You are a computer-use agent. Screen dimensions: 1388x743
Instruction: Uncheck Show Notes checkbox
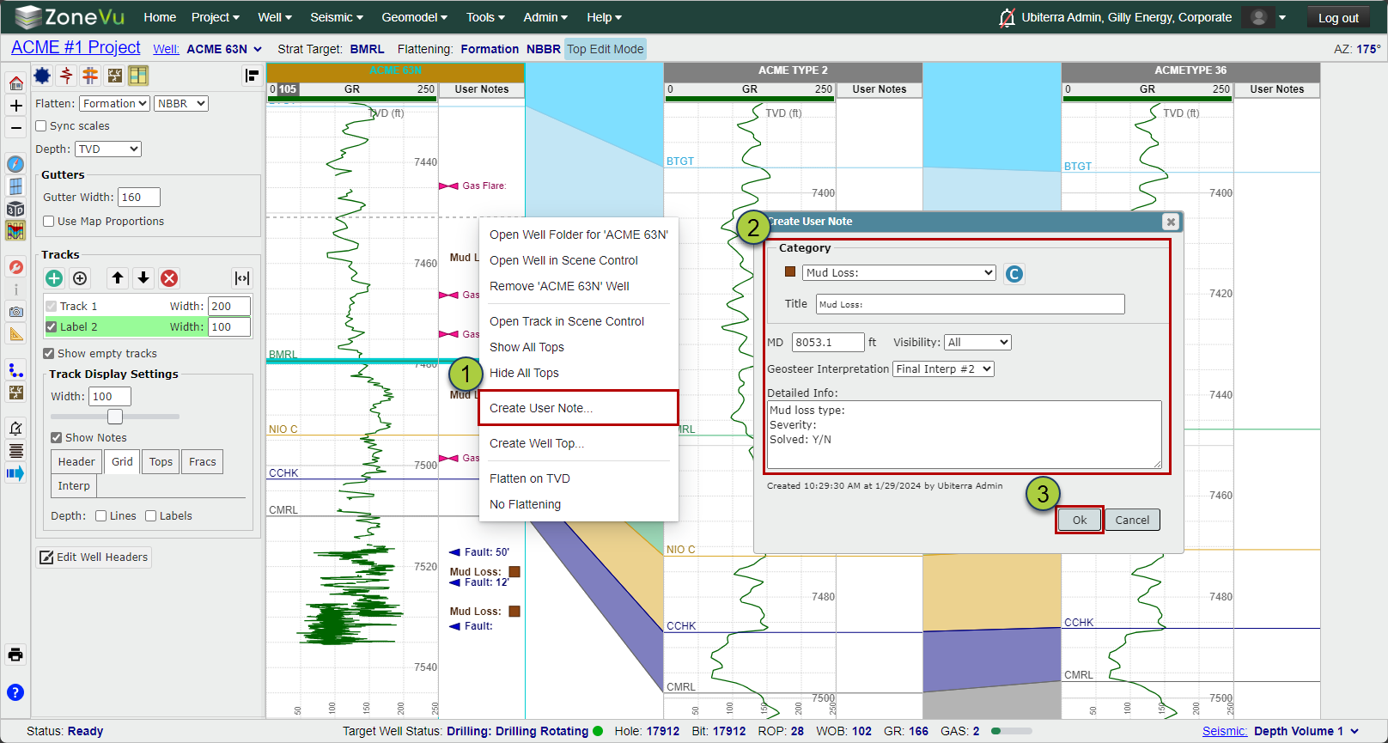tap(57, 438)
